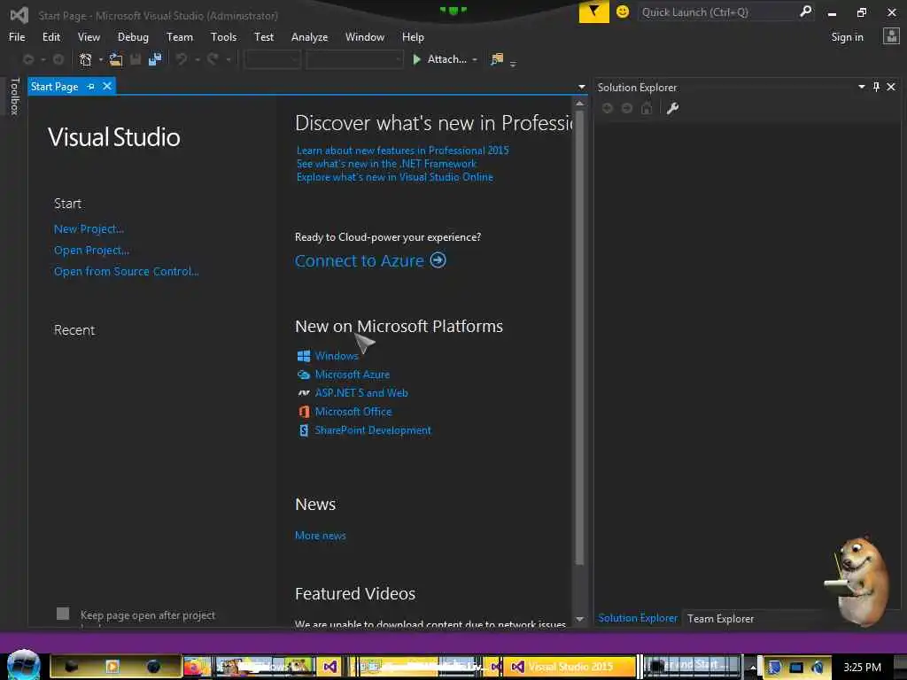
Task: Click Solution Explorer Home icon
Action: point(647,108)
